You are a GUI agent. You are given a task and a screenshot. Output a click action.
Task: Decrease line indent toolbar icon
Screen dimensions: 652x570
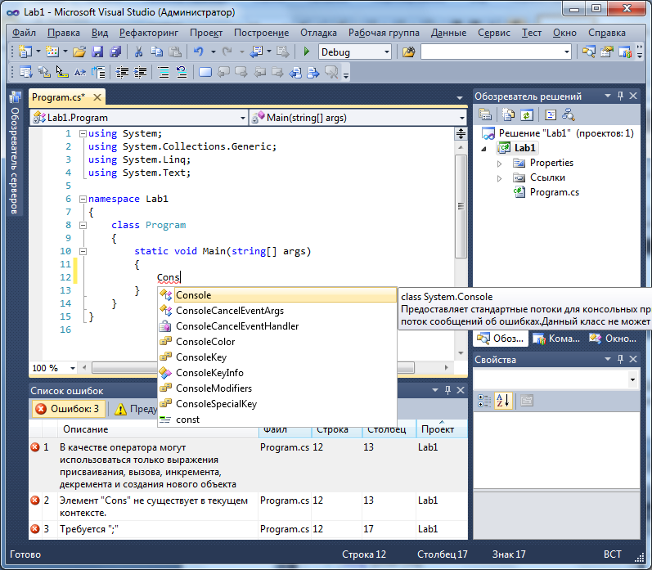122,72
